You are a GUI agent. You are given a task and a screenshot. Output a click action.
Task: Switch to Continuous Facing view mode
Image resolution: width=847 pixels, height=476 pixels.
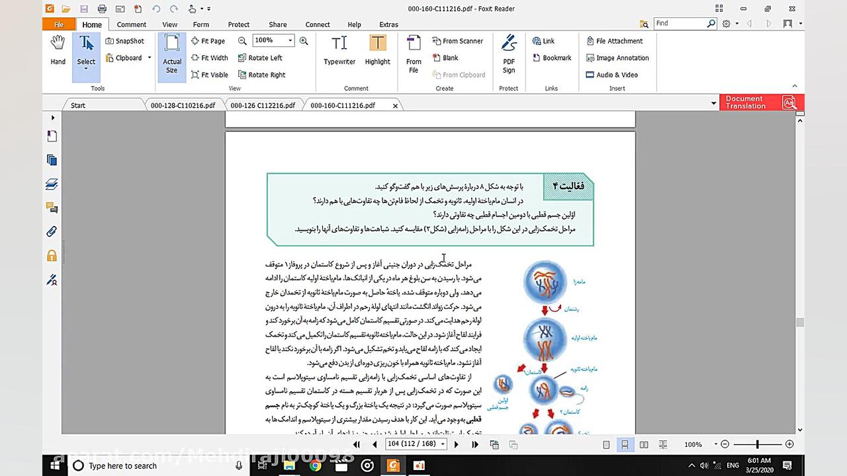pyautogui.click(x=663, y=445)
